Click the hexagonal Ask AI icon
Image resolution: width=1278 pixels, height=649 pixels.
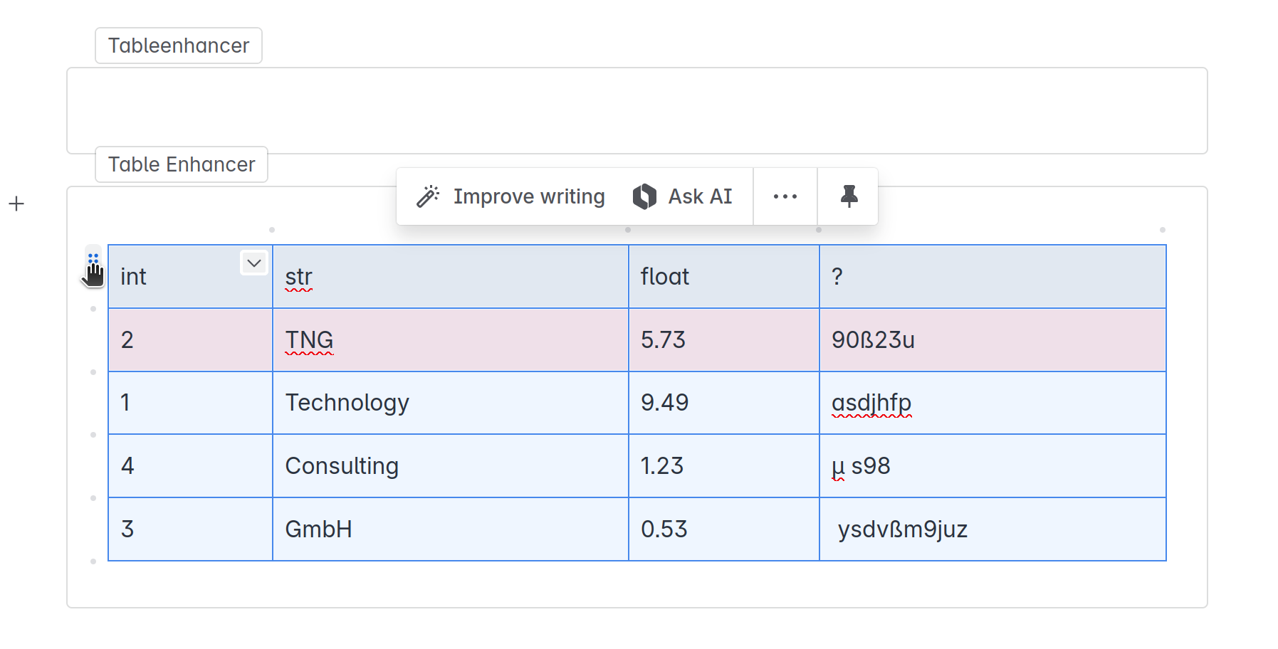click(644, 196)
